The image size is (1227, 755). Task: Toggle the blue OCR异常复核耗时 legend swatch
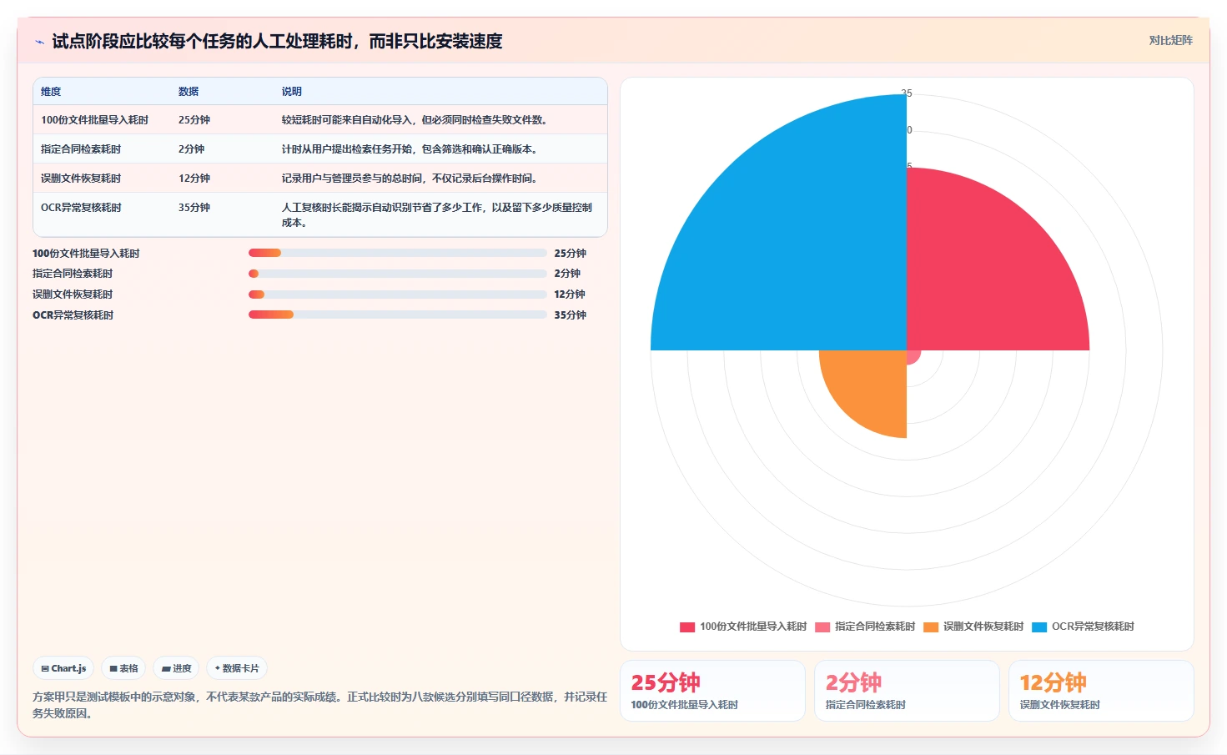click(x=1039, y=627)
